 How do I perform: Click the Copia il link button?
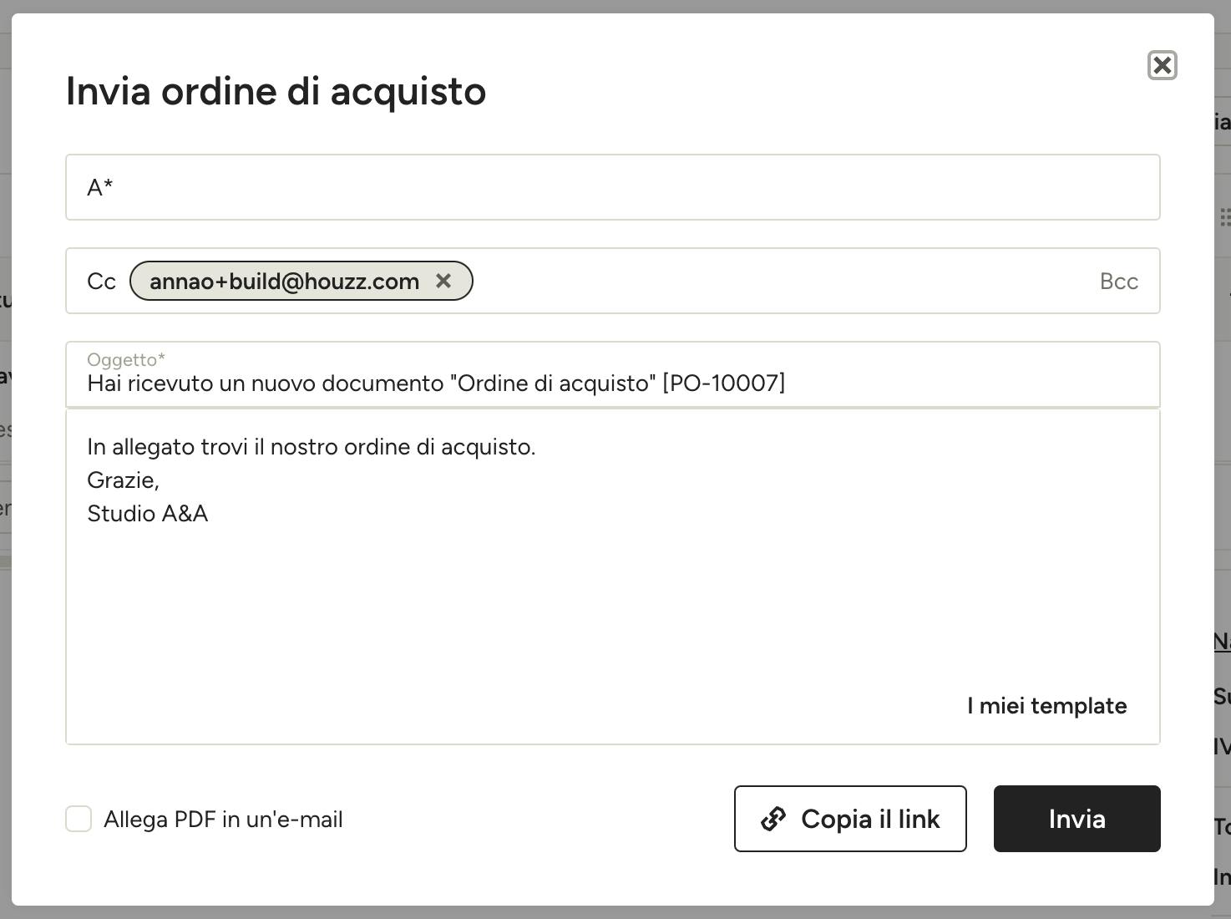click(x=850, y=819)
